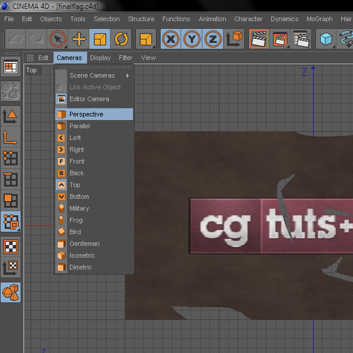Open the Animation menu
The height and width of the screenshot is (353, 353).
tap(212, 19)
